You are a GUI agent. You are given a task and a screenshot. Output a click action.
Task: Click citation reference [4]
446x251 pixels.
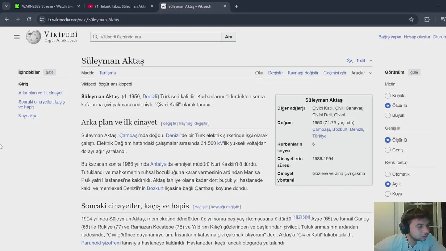tap(308, 217)
